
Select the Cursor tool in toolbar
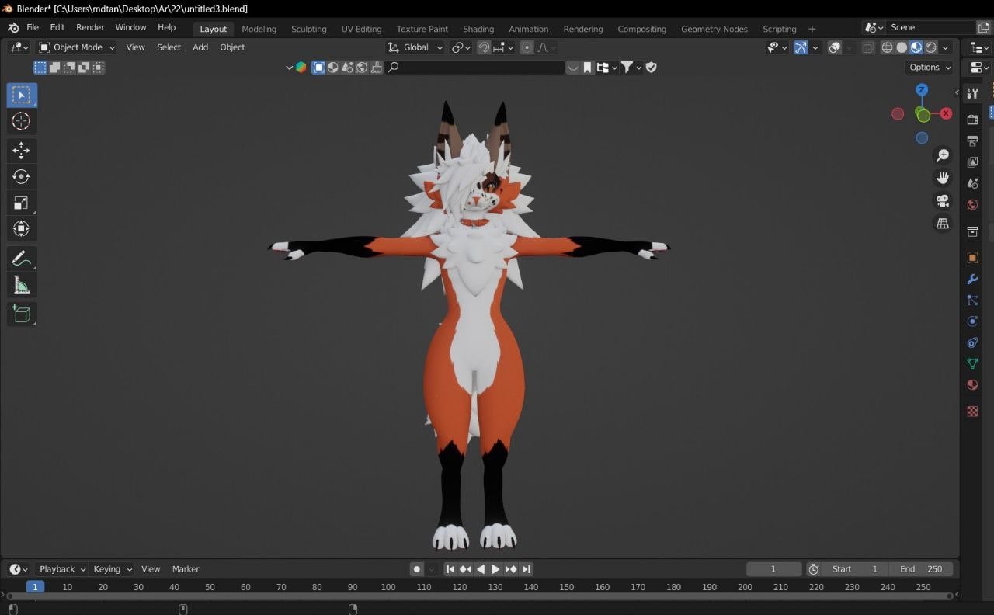click(22, 121)
